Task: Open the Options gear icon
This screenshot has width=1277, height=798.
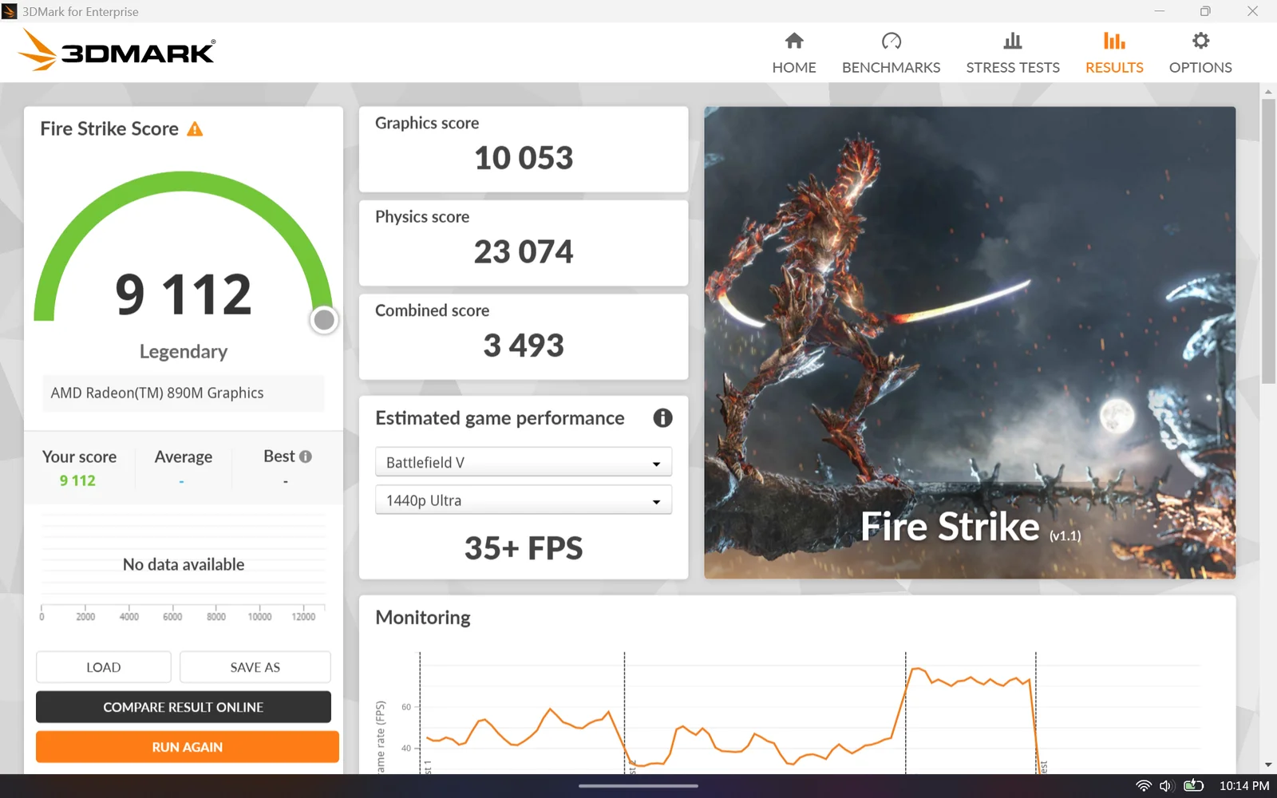Action: [1200, 41]
